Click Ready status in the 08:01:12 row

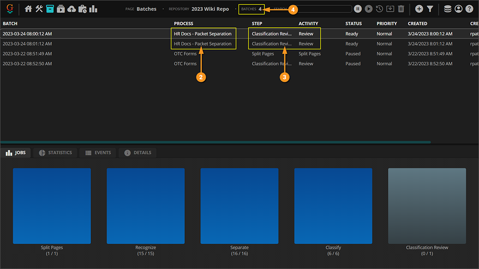(352, 44)
